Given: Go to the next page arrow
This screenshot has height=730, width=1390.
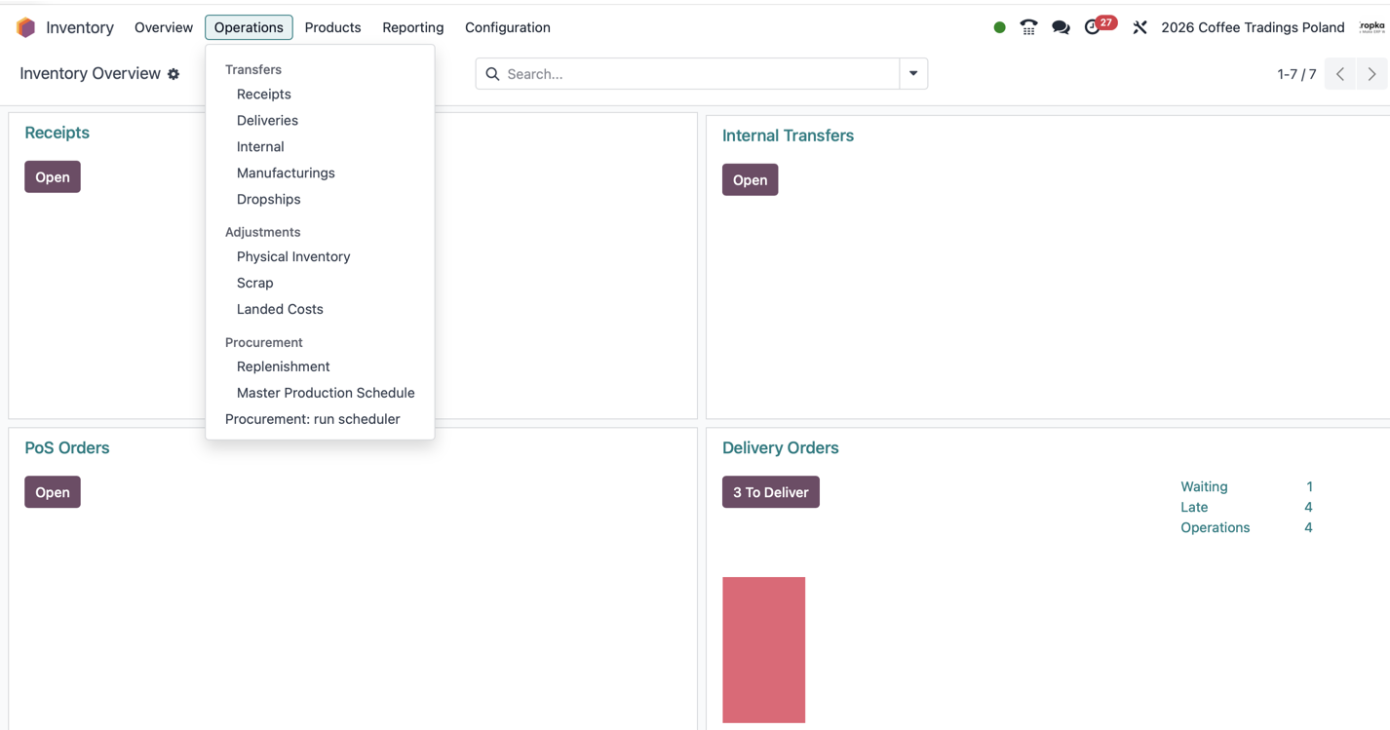Looking at the screenshot, I should pyautogui.click(x=1371, y=74).
